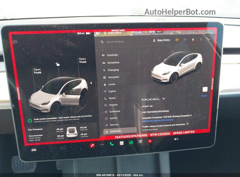Tap the Tire Pressure card title
This screenshot has height=177, width=240.
[x=35, y=130]
